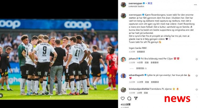Show tagged people icon on photo

[x=1, y=96]
